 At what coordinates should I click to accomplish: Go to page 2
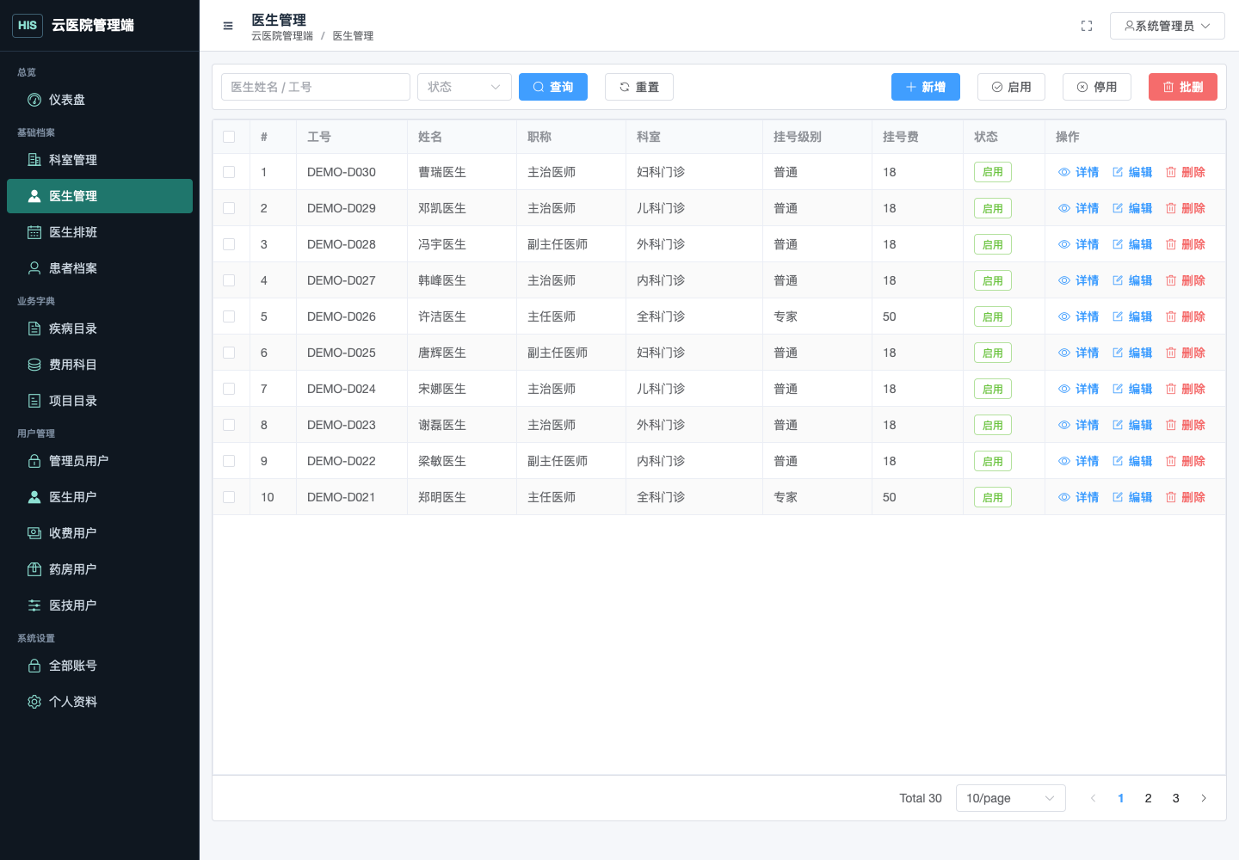pos(1148,798)
